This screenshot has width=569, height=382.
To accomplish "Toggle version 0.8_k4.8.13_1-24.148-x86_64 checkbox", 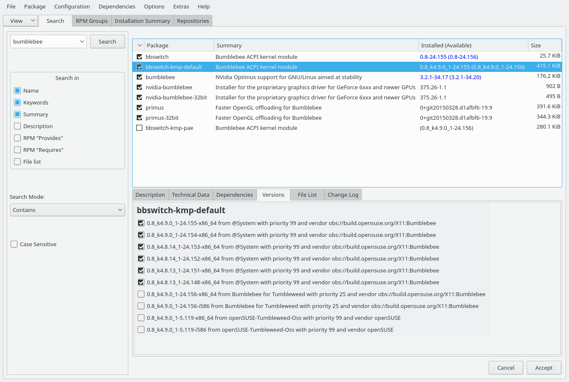I will (x=141, y=282).
